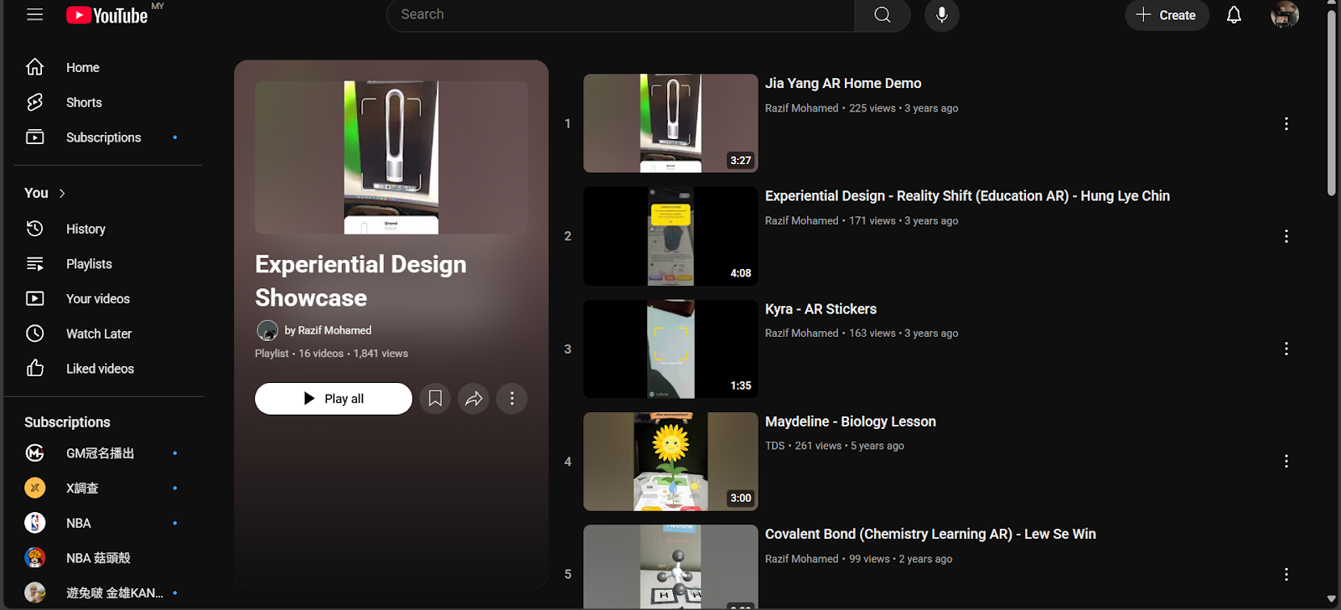Open the playlist more options menu
Image resolution: width=1341 pixels, height=610 pixels.
coord(512,399)
